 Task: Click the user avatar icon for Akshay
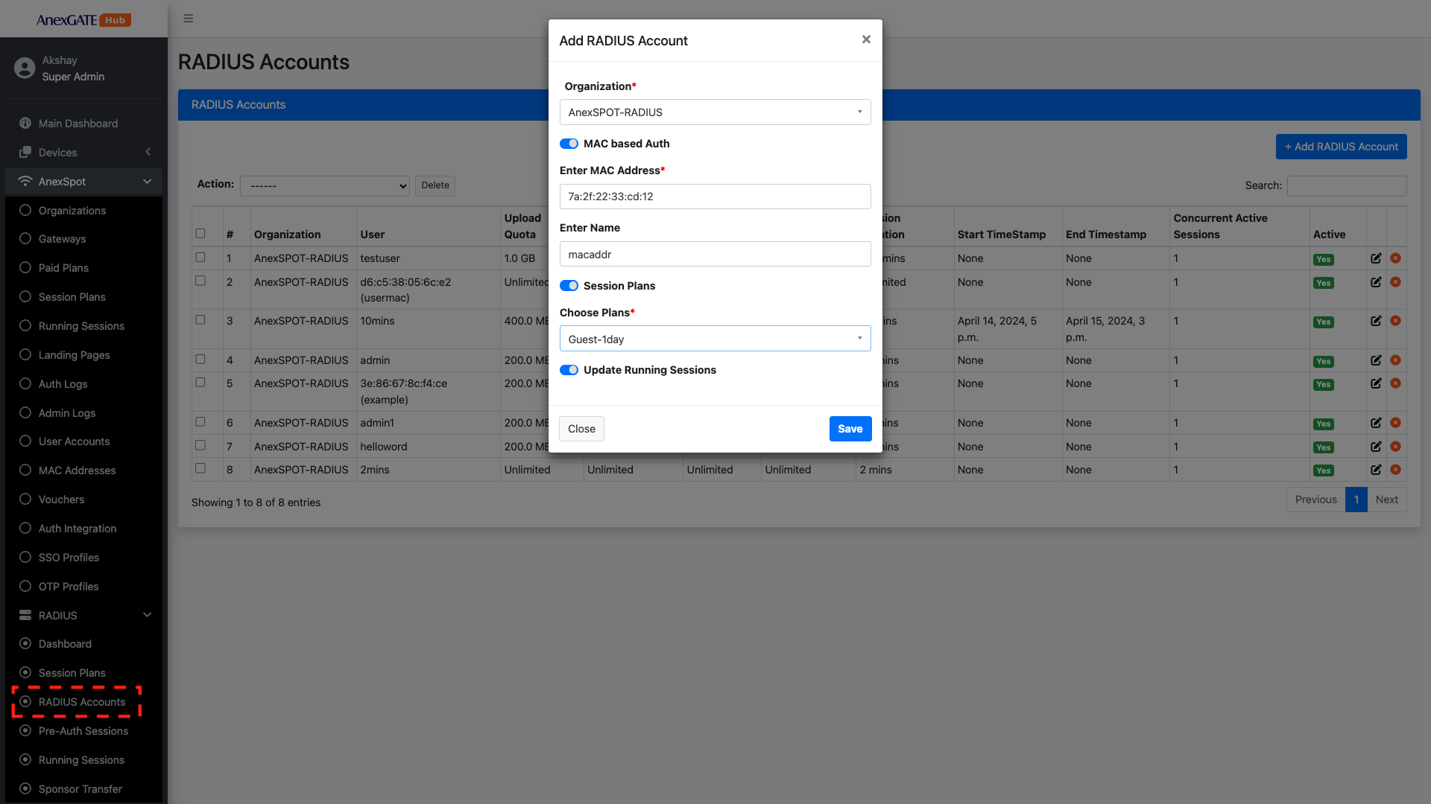[25, 68]
